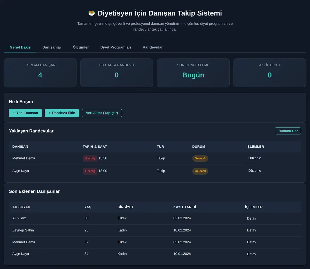Click Düzenle for Mehmet Demir's appointment

pos(255,158)
